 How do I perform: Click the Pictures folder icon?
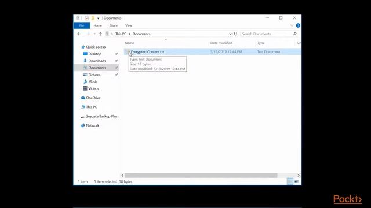pos(85,75)
